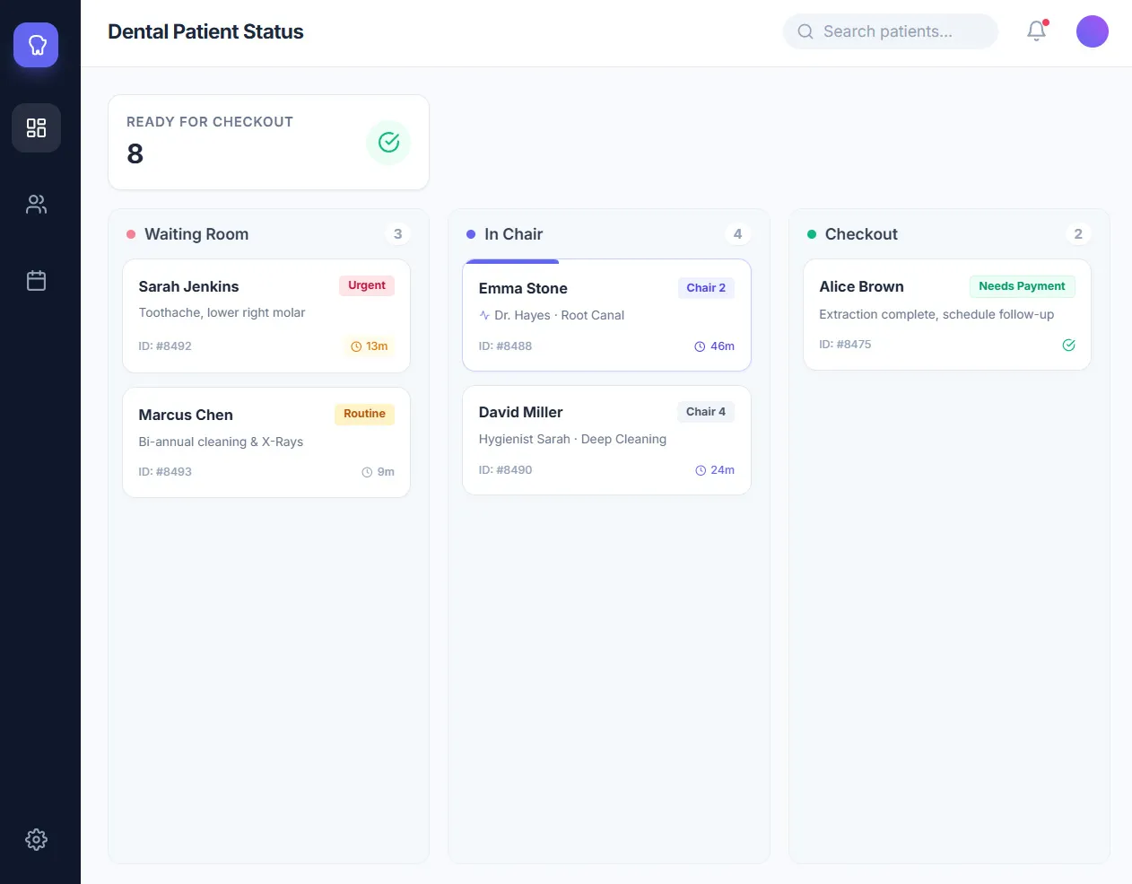Open Sarah Jenkins patient card
The height and width of the screenshot is (884, 1132).
pos(266,316)
